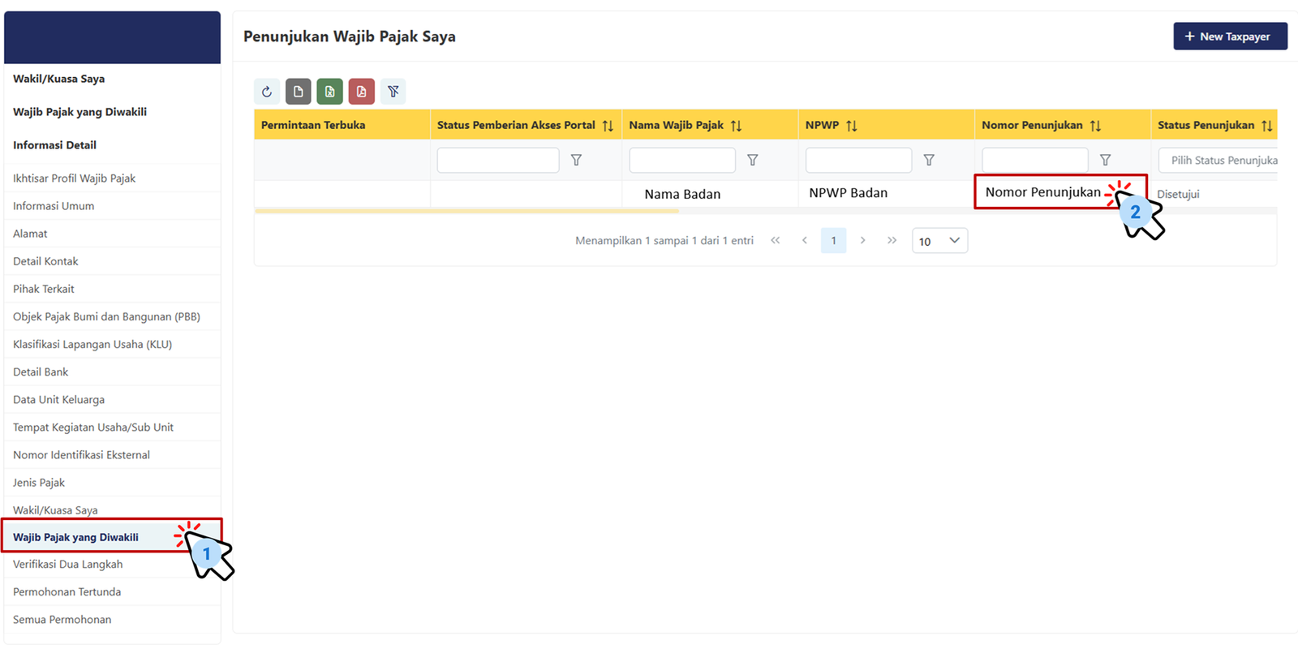Open Verifikasi Dua Langkah in the sidebar
This screenshot has height=649, width=1298.
(68, 565)
